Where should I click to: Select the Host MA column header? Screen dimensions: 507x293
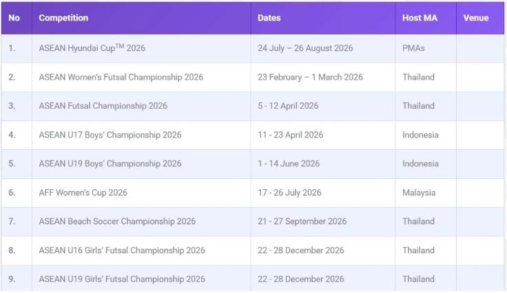(x=420, y=18)
